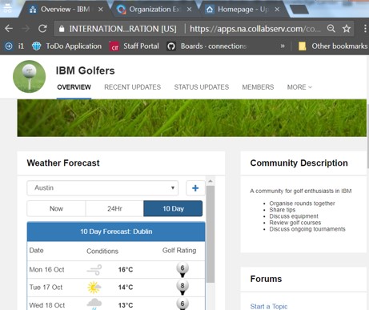Click the page vertical scrollbar

point(367,136)
